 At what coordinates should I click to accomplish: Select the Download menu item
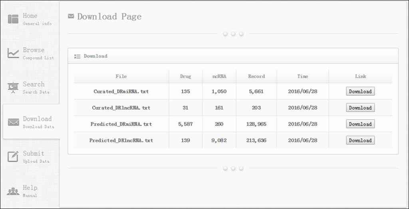(31, 122)
